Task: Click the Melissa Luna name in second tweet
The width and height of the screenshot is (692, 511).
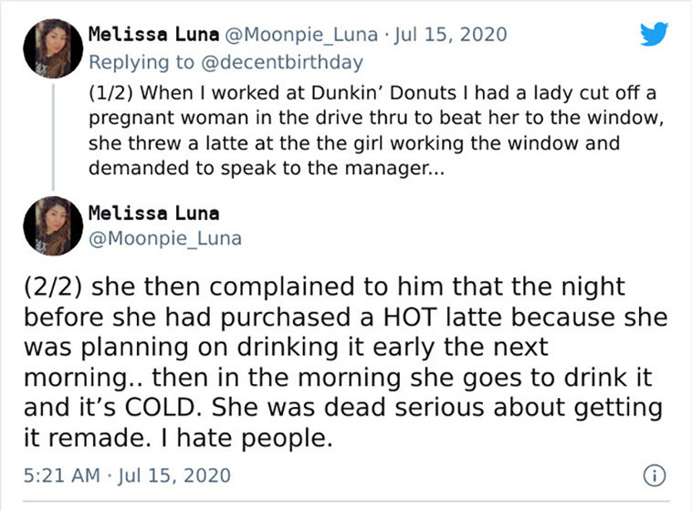Action: pyautogui.click(x=153, y=214)
